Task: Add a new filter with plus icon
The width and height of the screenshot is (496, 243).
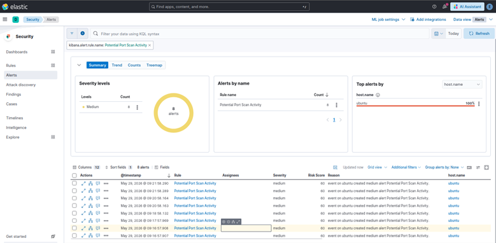Action: pyautogui.click(x=83, y=33)
